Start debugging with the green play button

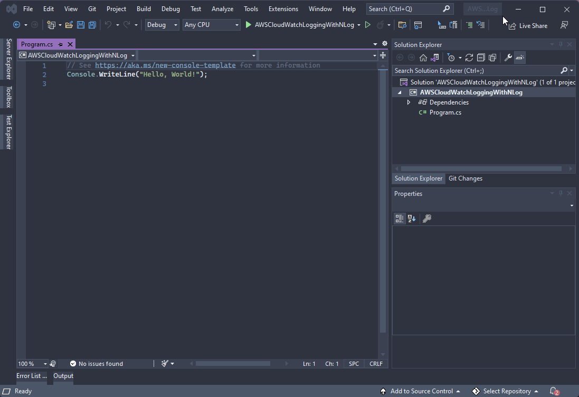[248, 25]
